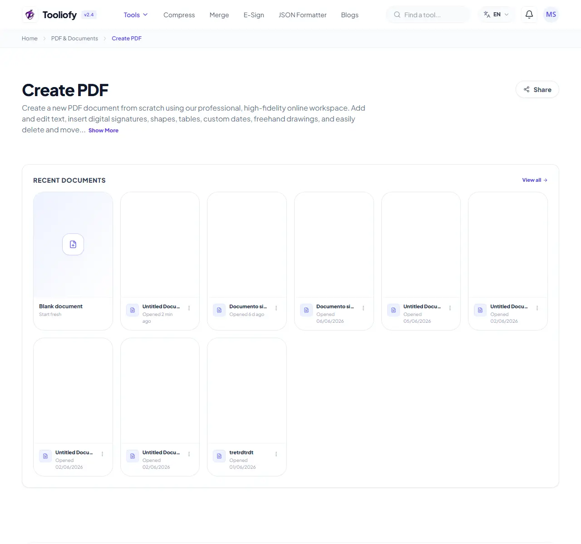Open thumbnail of tretrdtrdt document
This screenshot has height=544, width=581.
point(247,391)
